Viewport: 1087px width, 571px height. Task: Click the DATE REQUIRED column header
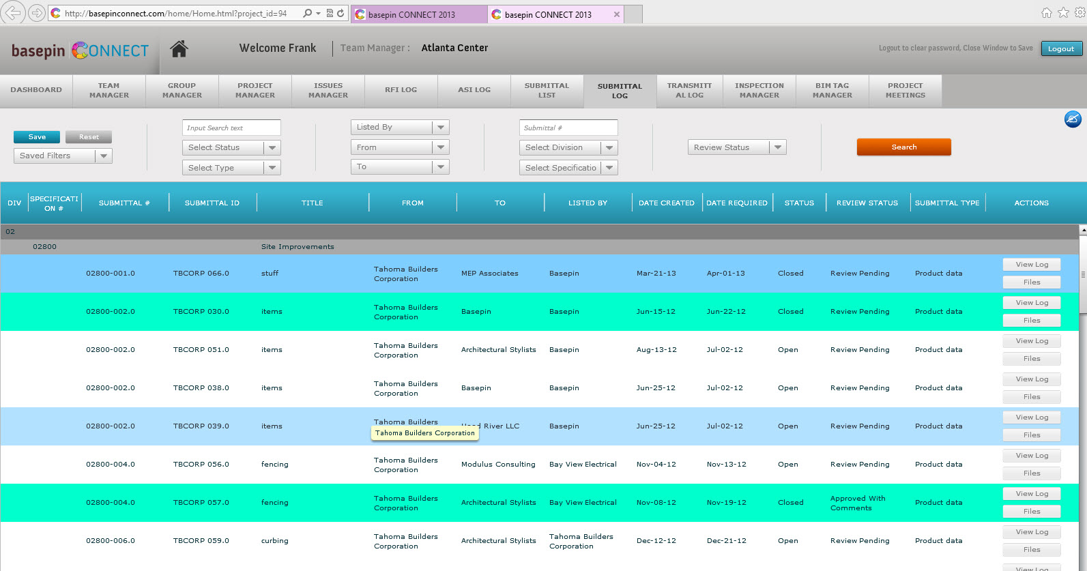737,203
